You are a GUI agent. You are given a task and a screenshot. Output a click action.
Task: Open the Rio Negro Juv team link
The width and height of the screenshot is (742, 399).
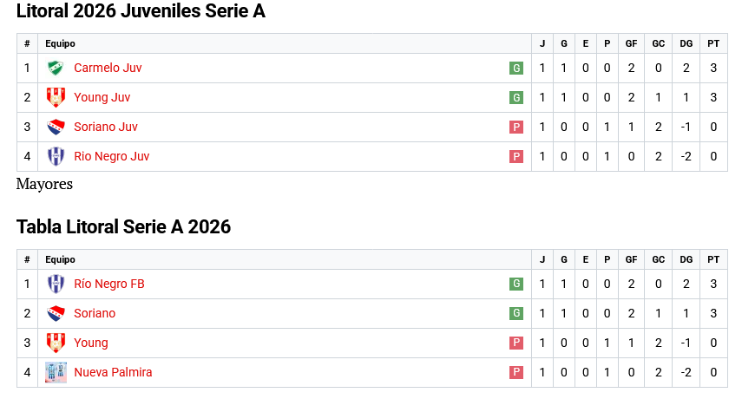111,156
